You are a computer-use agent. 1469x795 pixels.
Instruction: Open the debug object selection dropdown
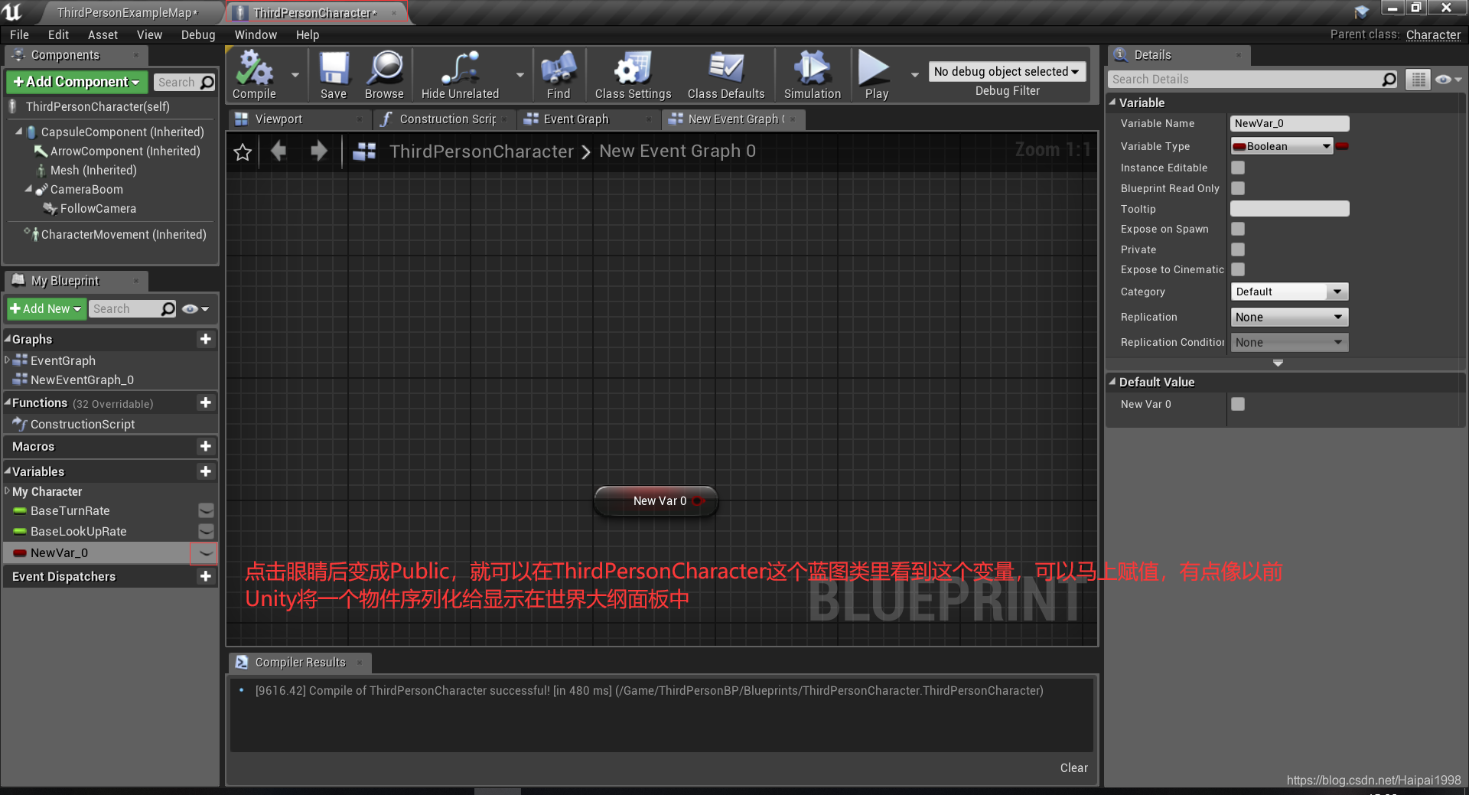1007,71
